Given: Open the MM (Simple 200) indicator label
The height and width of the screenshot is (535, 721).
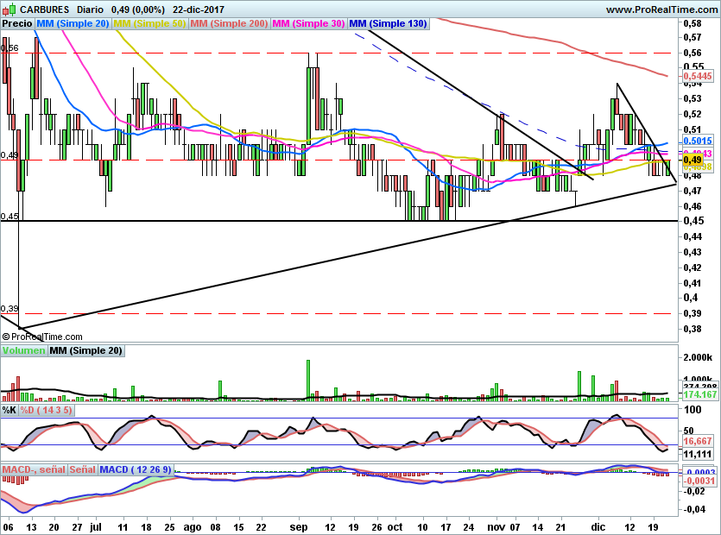Looking at the screenshot, I should pos(229,24).
